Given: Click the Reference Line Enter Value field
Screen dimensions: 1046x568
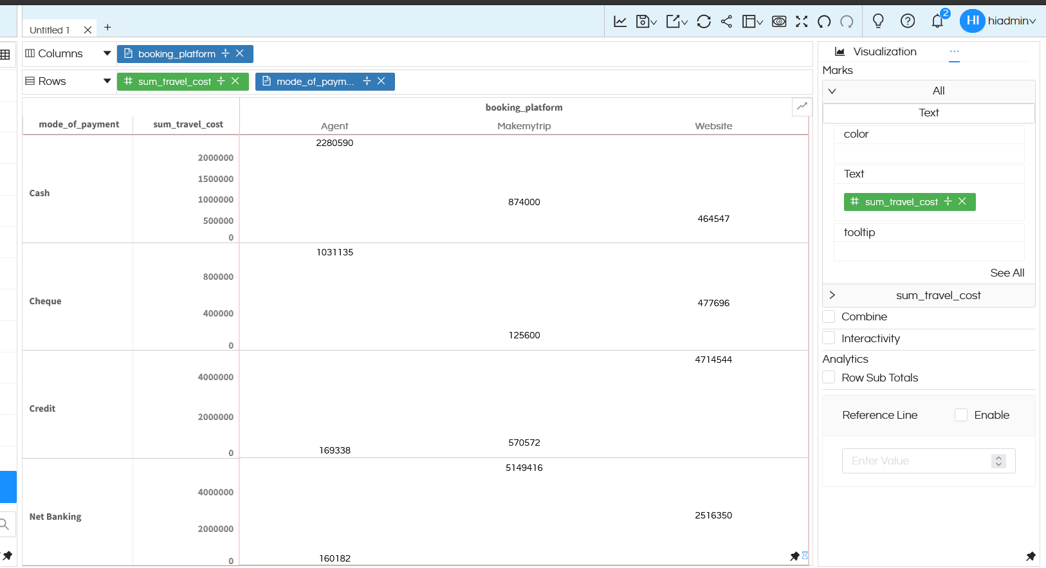Looking at the screenshot, I should pos(928,461).
